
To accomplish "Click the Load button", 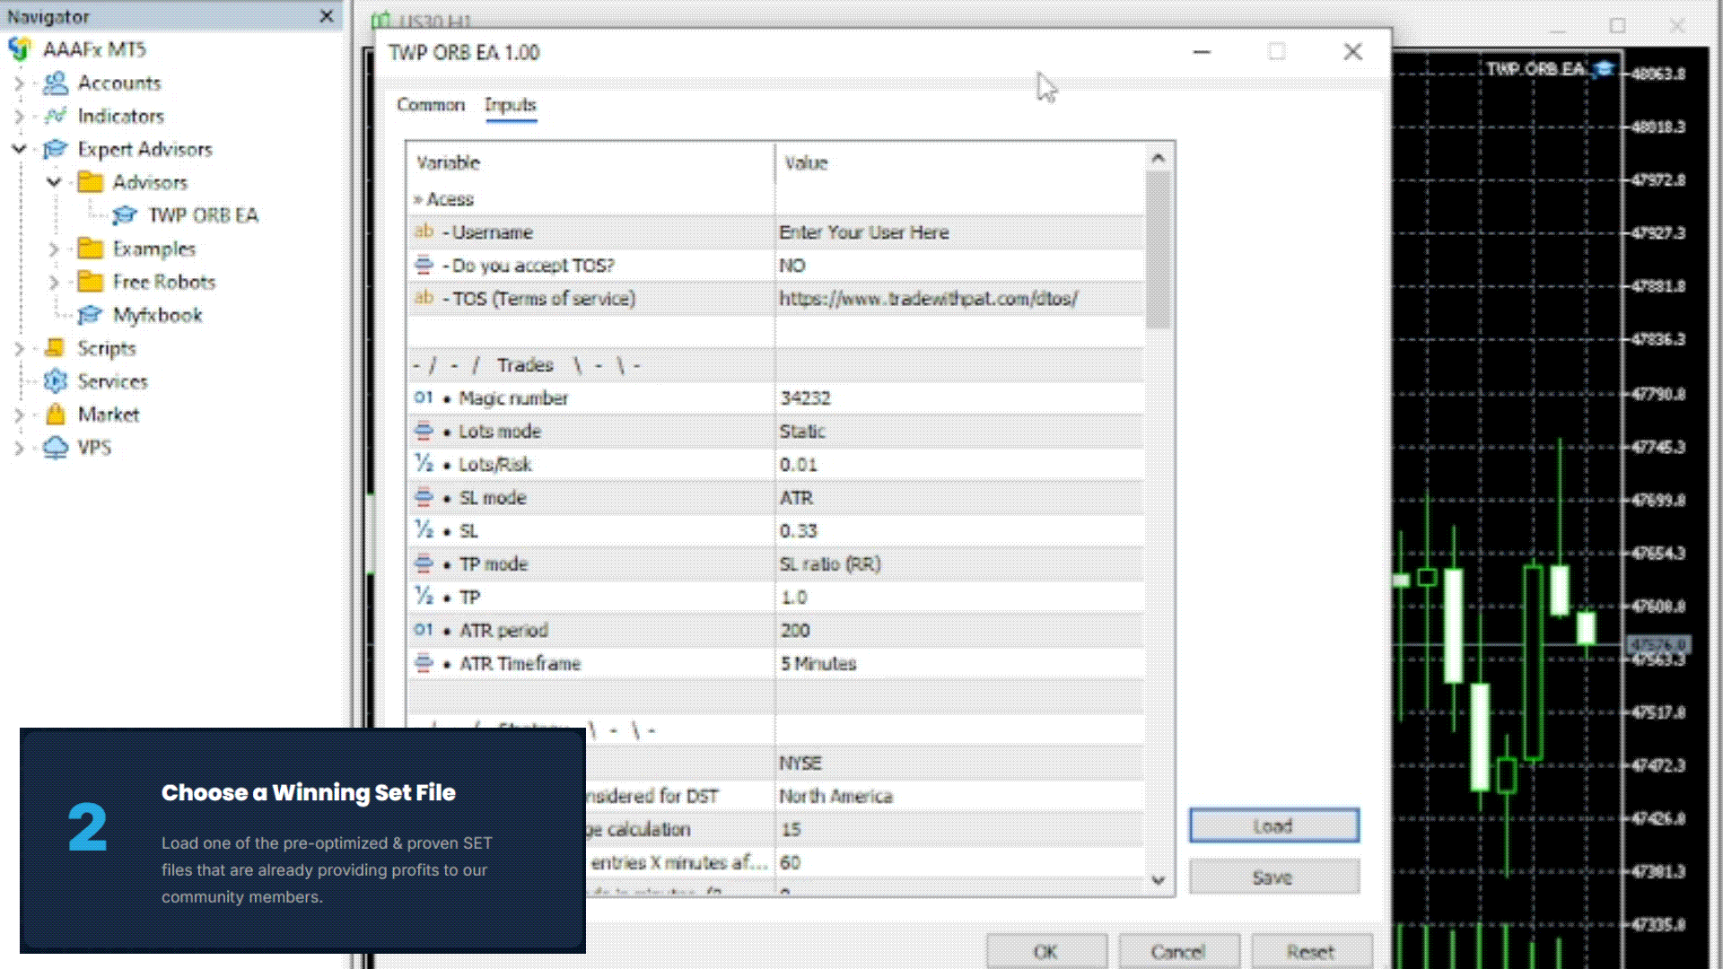I will pos(1273,826).
